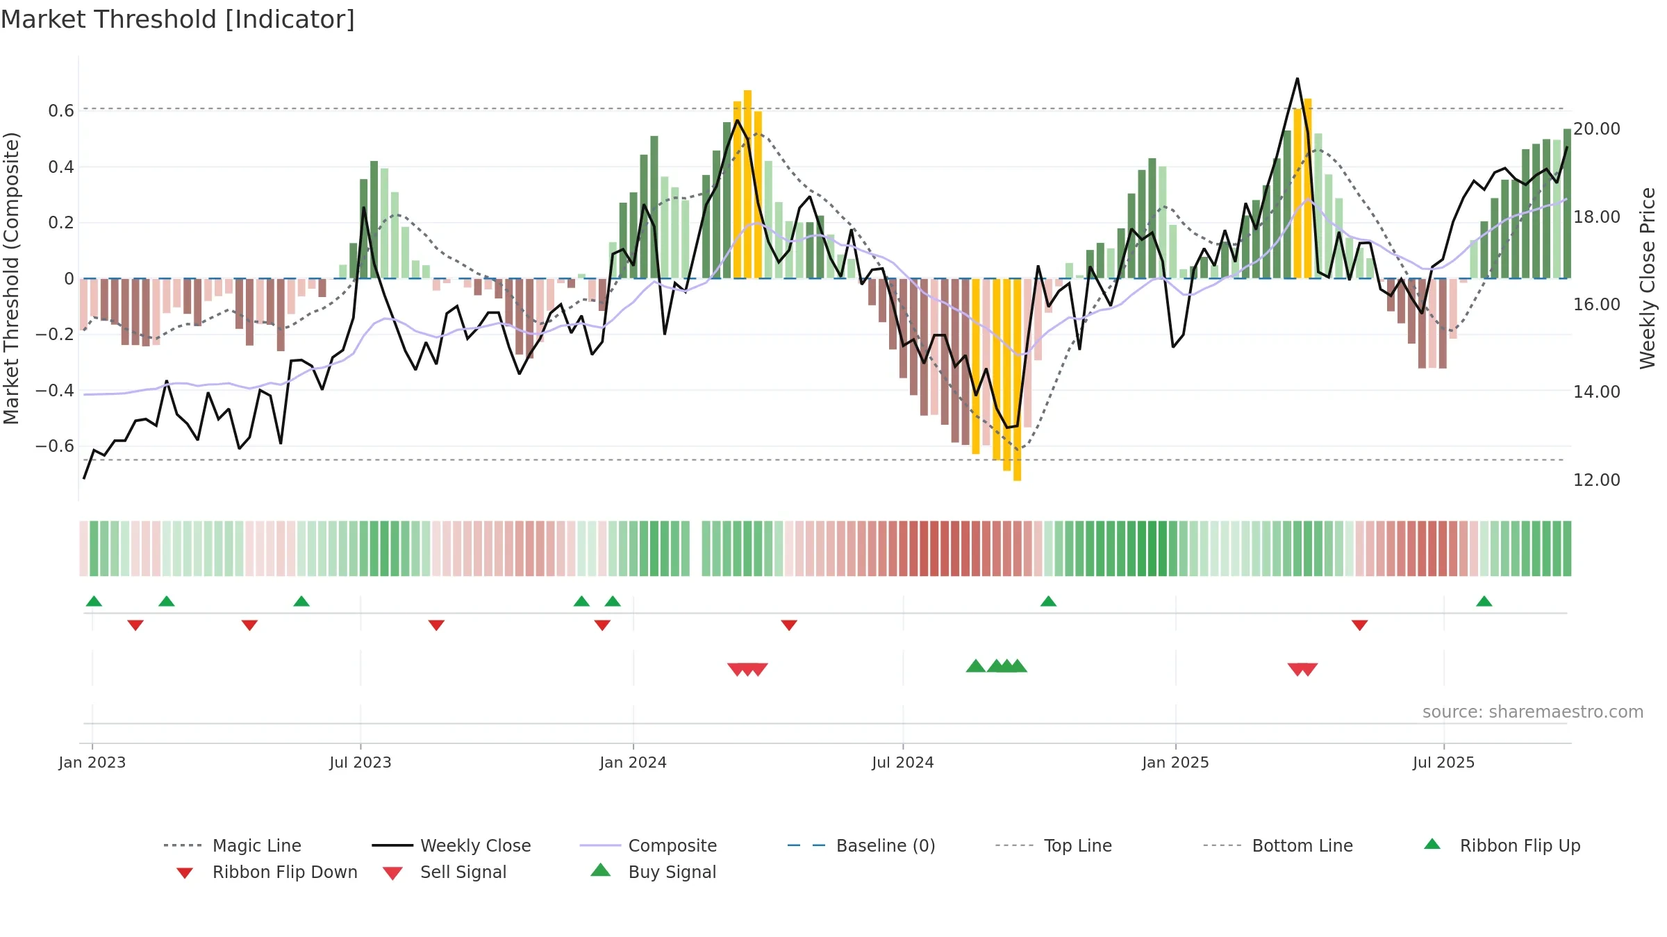Click the first ribbon flip up marker at Jan 2023
The height and width of the screenshot is (937, 1667).
click(x=94, y=601)
